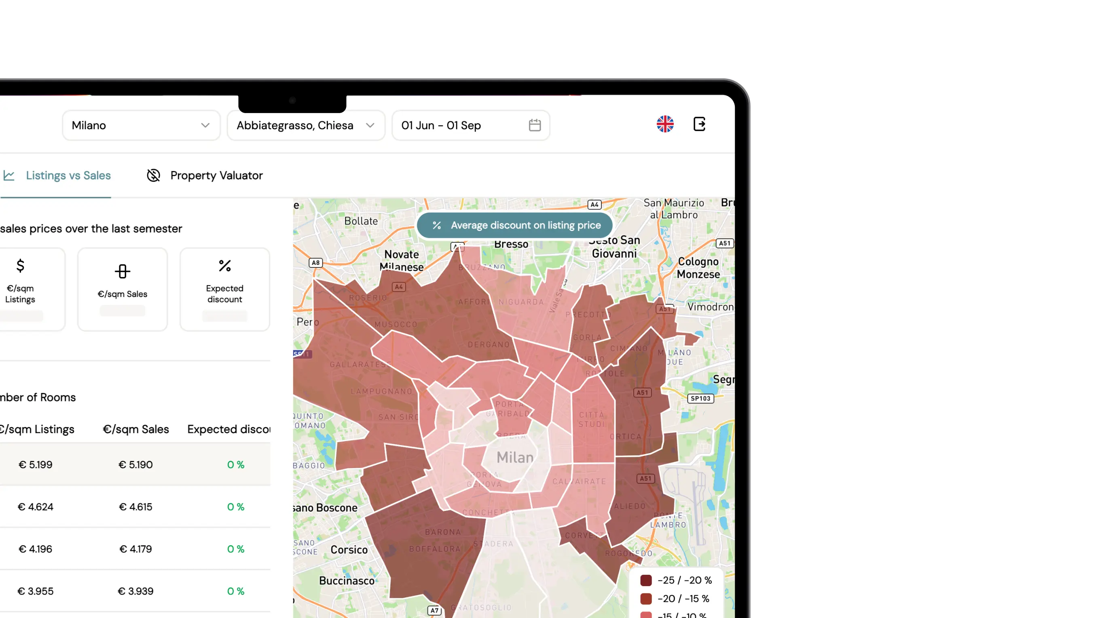
Task: Click the Listings vs Sales chart icon
Action: click(9, 175)
